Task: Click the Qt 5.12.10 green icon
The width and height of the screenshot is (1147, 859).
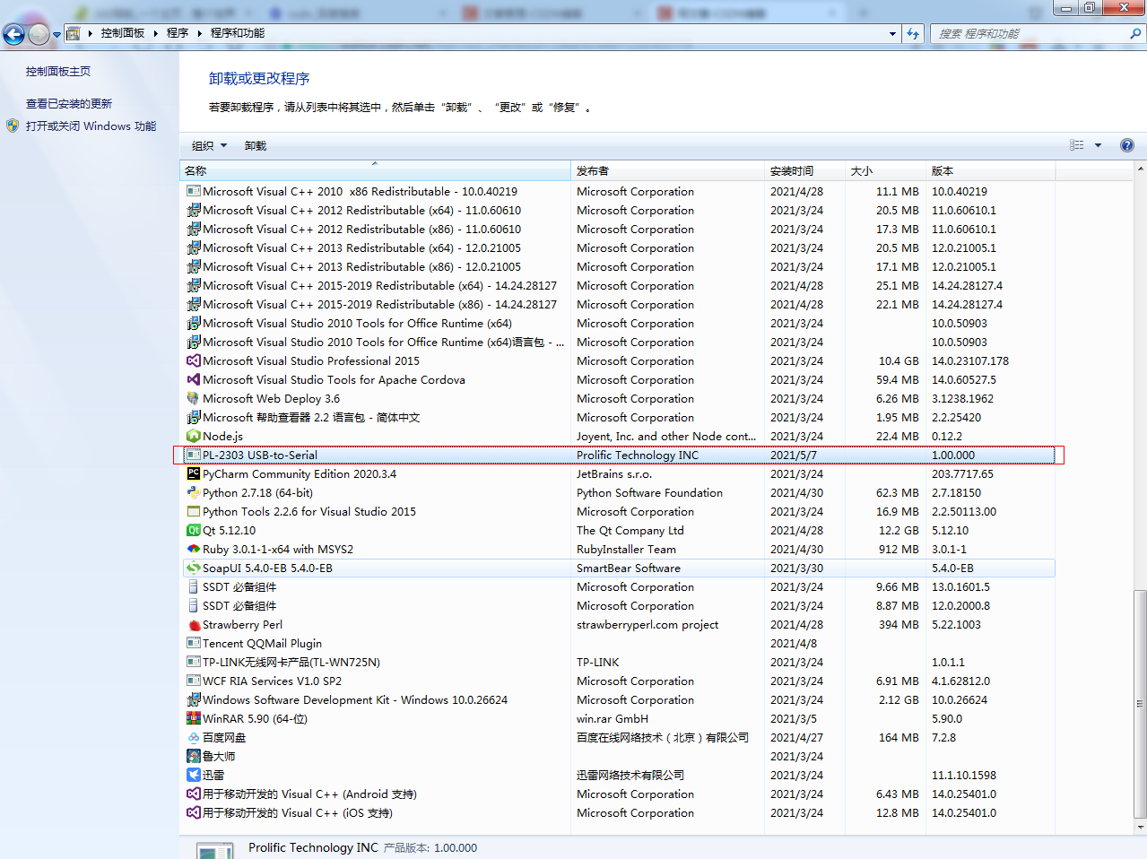Action: (x=193, y=530)
